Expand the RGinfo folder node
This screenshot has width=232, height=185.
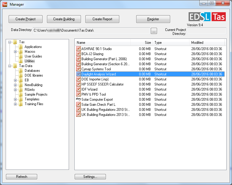click(x=15, y=90)
